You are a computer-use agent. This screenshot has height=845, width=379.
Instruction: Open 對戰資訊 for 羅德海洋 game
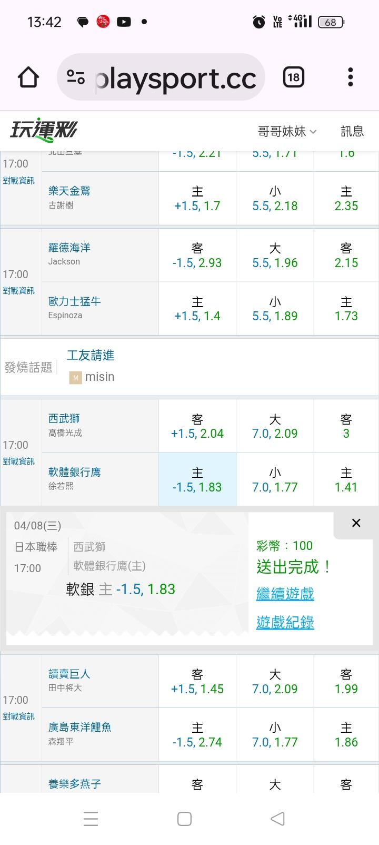coord(19,291)
